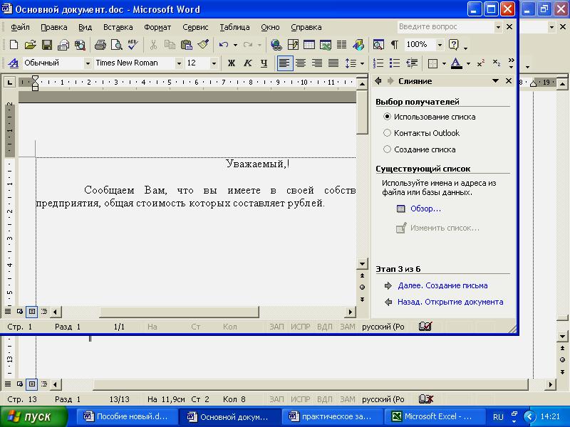Copy selection with the copy icon
This screenshot has height=427, width=570.
point(170,45)
